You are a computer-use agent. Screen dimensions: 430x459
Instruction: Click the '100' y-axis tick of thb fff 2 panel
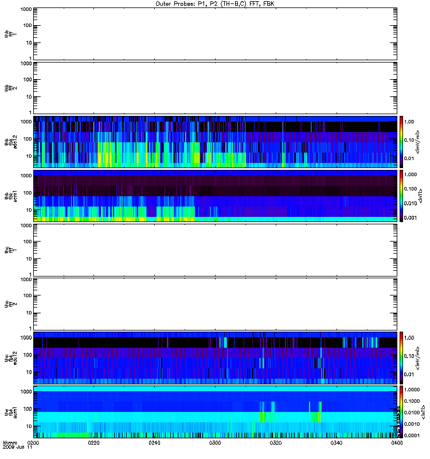[x=28, y=80]
